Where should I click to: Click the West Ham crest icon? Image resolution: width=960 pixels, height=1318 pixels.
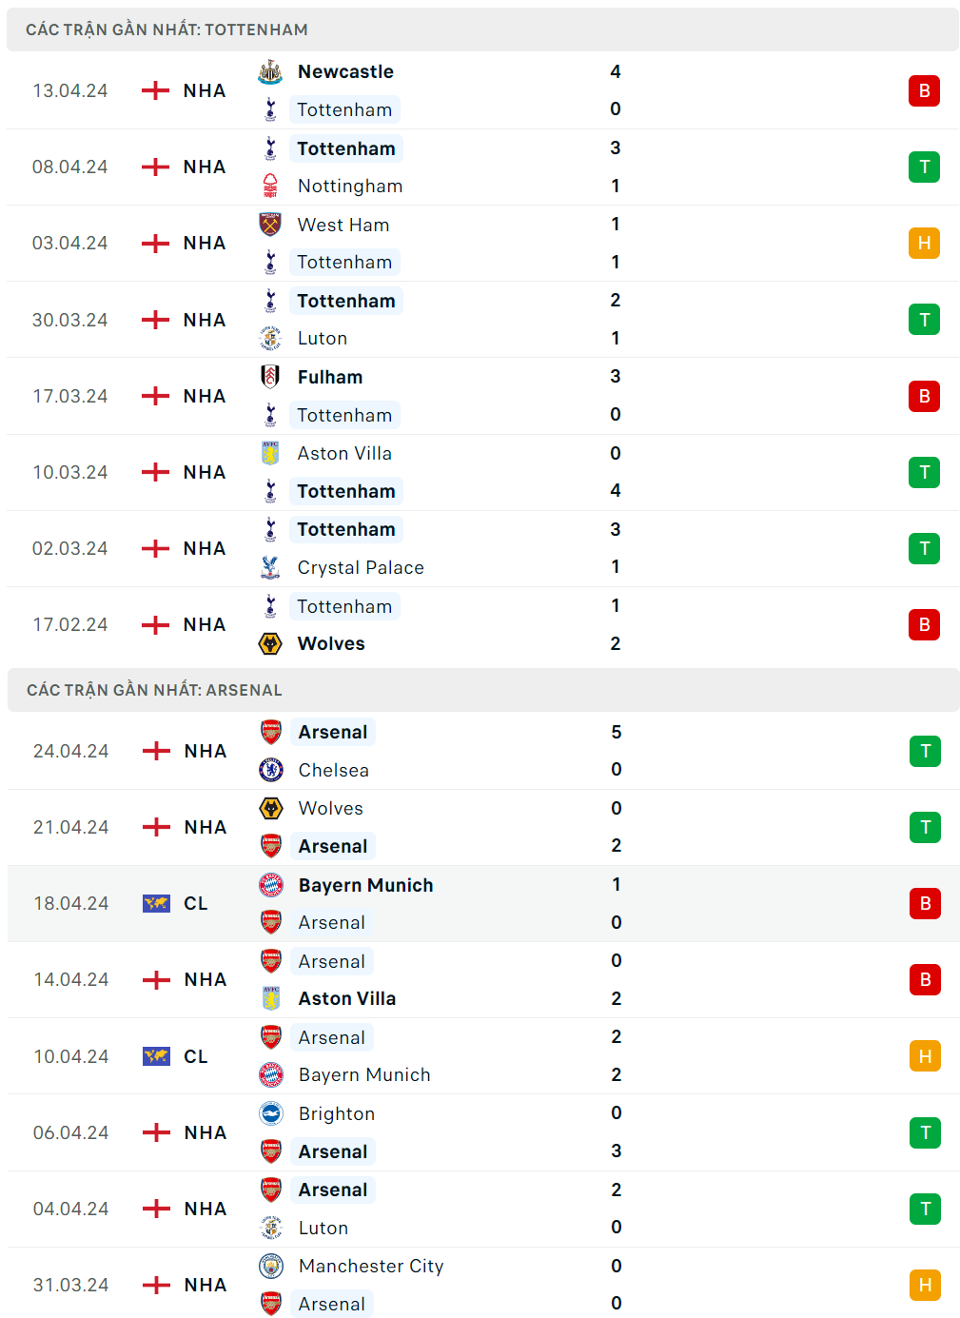coord(270,225)
